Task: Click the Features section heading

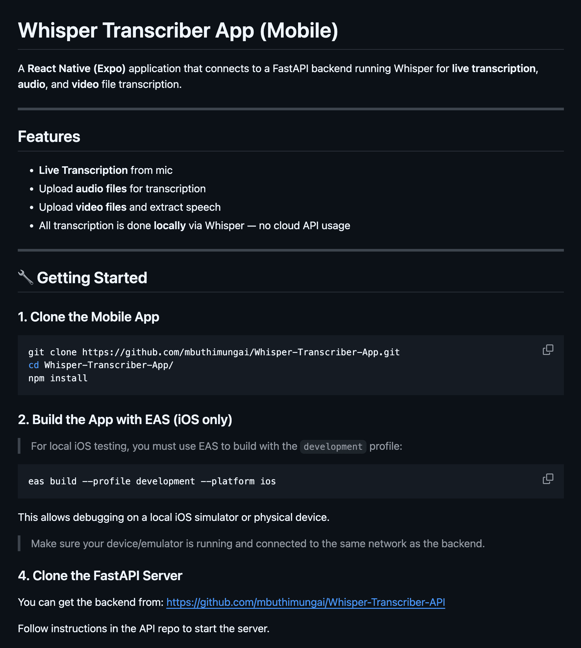Action: (x=49, y=136)
